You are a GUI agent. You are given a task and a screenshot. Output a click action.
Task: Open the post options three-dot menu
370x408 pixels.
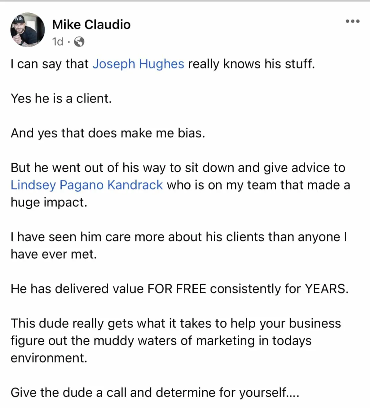click(352, 21)
